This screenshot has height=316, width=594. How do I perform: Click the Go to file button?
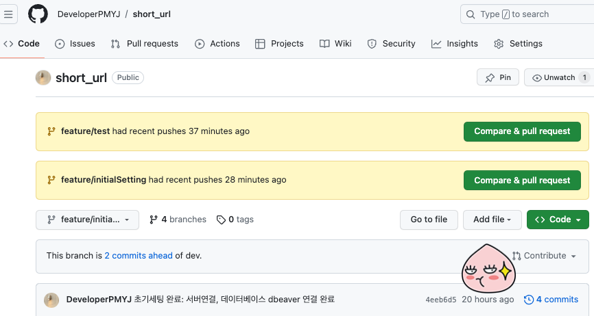(429, 220)
